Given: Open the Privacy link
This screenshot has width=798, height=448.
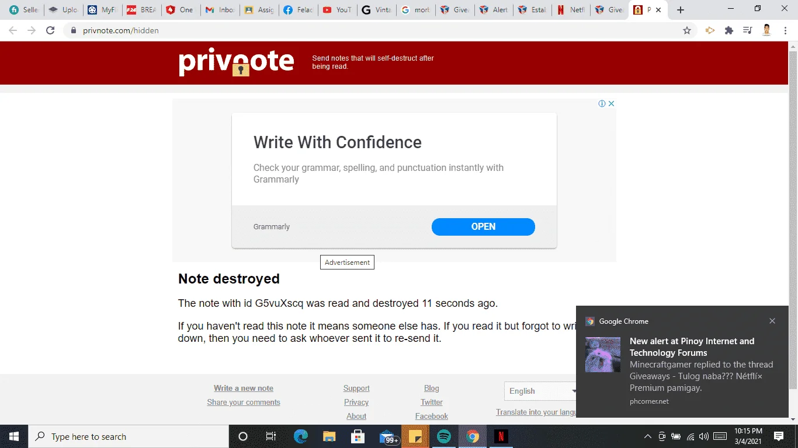Looking at the screenshot, I should [356, 402].
